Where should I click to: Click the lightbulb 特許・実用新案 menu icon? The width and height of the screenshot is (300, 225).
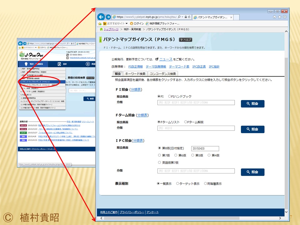tap(26, 64)
